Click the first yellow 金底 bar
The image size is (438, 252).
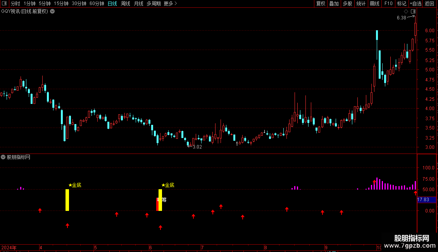coord(67,200)
